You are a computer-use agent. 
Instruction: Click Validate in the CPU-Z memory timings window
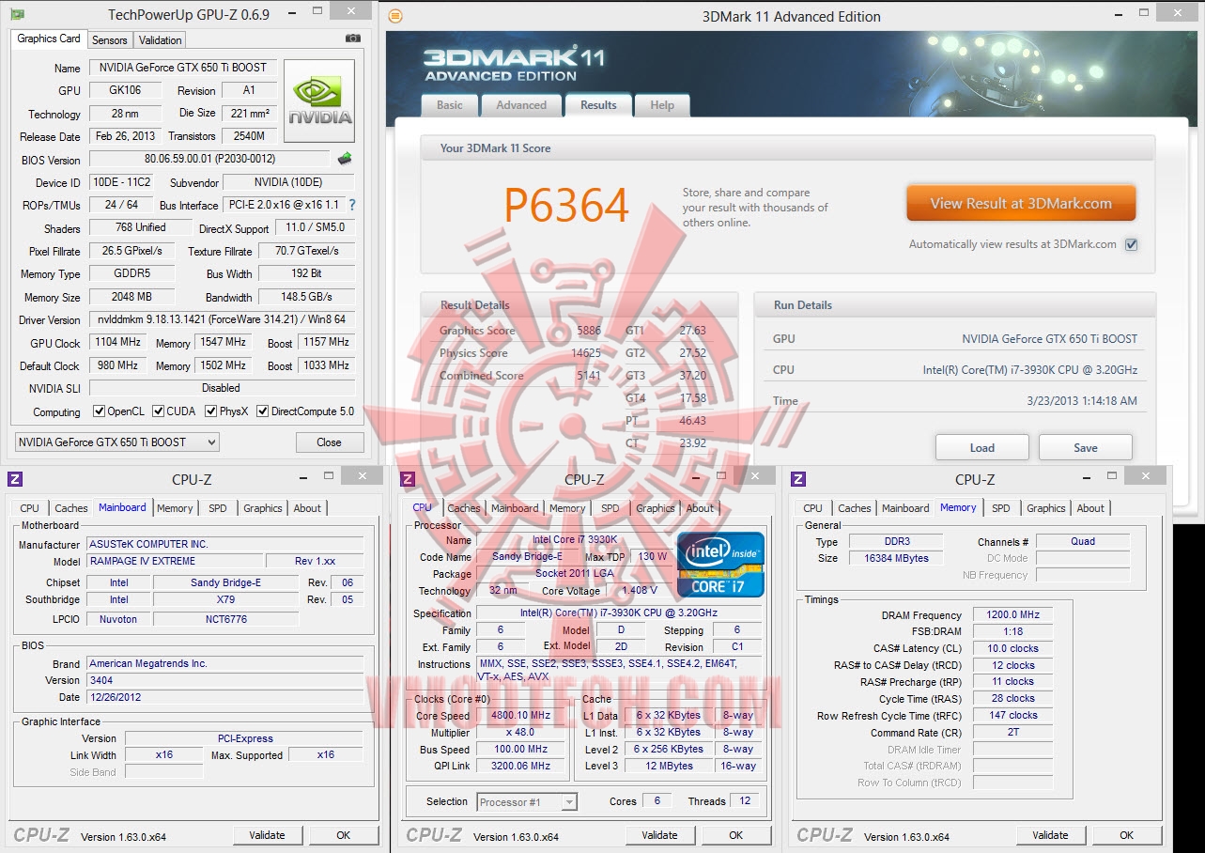point(1050,835)
